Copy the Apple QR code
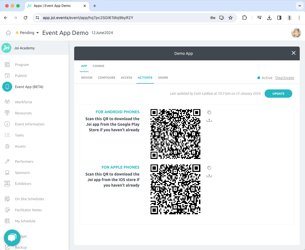The image size is (305, 250). pyautogui.click(x=209, y=168)
